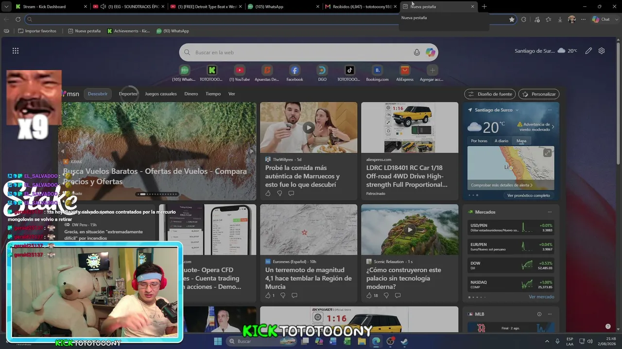Image resolution: width=622 pixels, height=349 pixels.
Task: Open the Kick TOTOTOOONY quick link shortcut
Action: coord(211,74)
